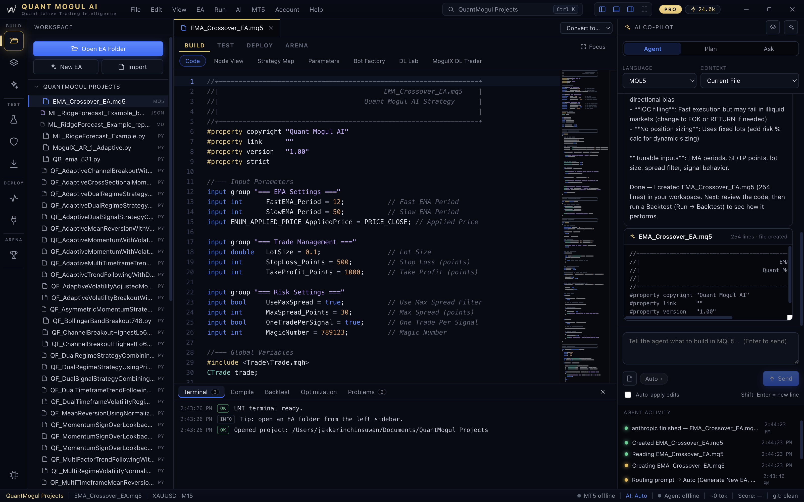Image resolution: width=804 pixels, height=502 pixels.
Task: Open the Problems bottom tab
Action: (x=367, y=392)
